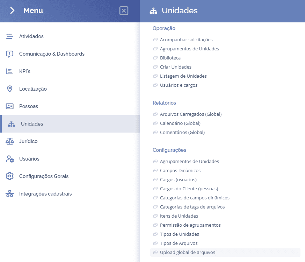Click the Comunicação & Dashboards speech icon
Screen dimensions: 305x262
coord(9,54)
